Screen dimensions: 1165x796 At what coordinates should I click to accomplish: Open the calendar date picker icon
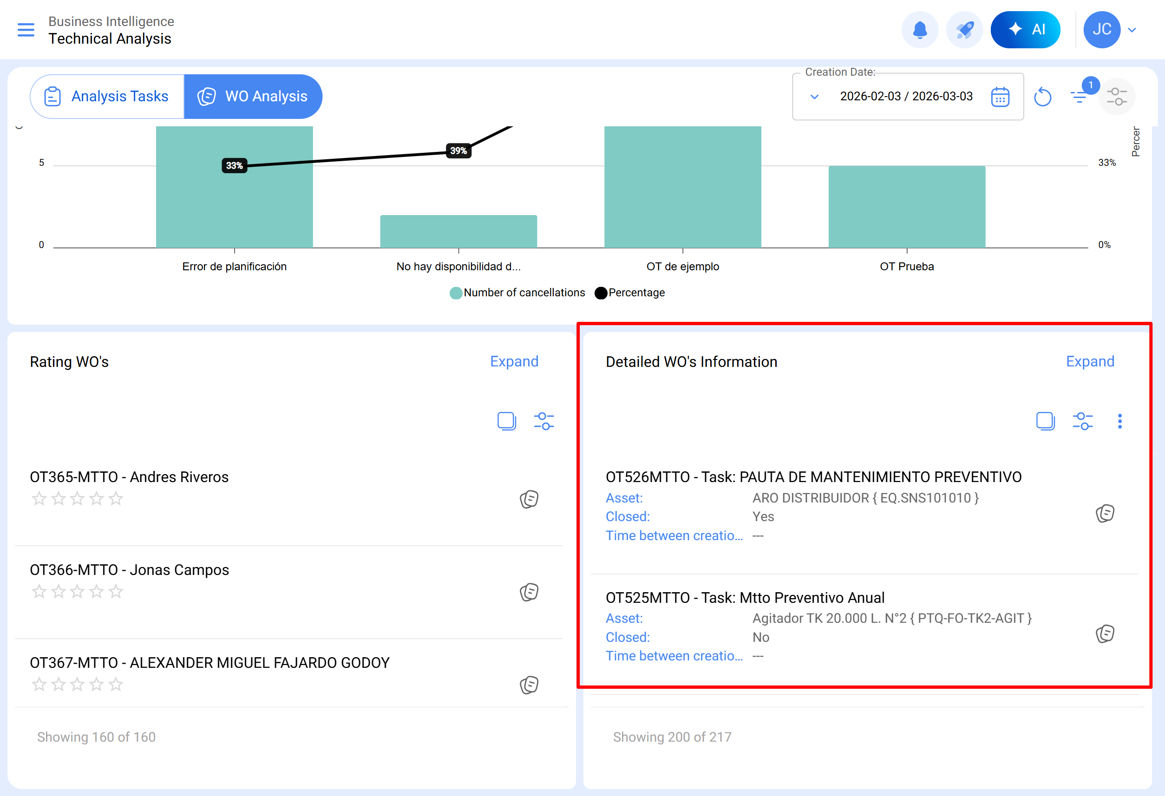pyautogui.click(x=1000, y=97)
